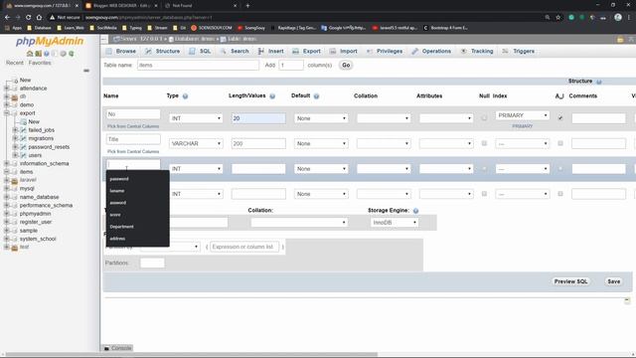636x358 pixels.
Task: Click the migrations table icon in tree
Action: (x=23, y=138)
